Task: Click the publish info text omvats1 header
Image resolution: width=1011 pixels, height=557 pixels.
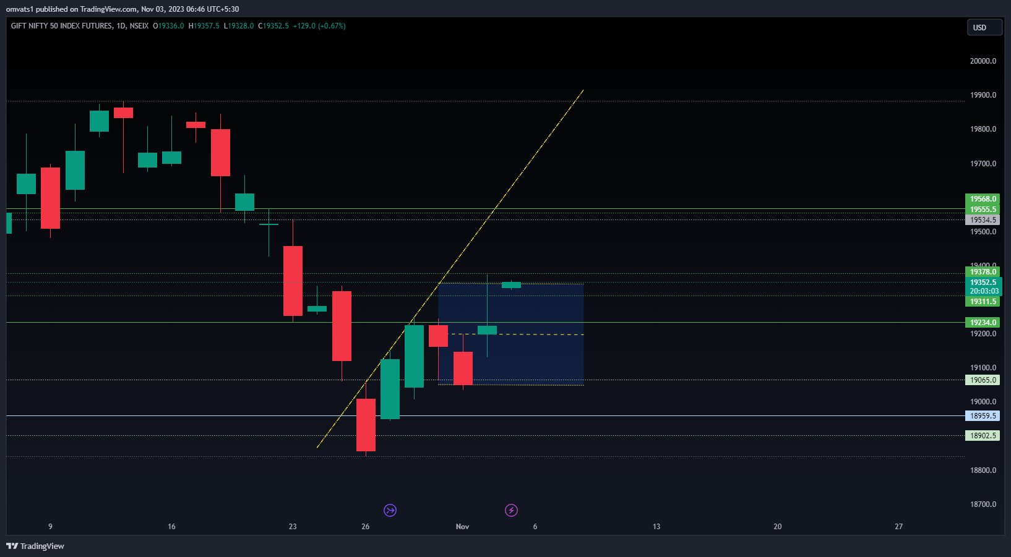Action: point(123,9)
